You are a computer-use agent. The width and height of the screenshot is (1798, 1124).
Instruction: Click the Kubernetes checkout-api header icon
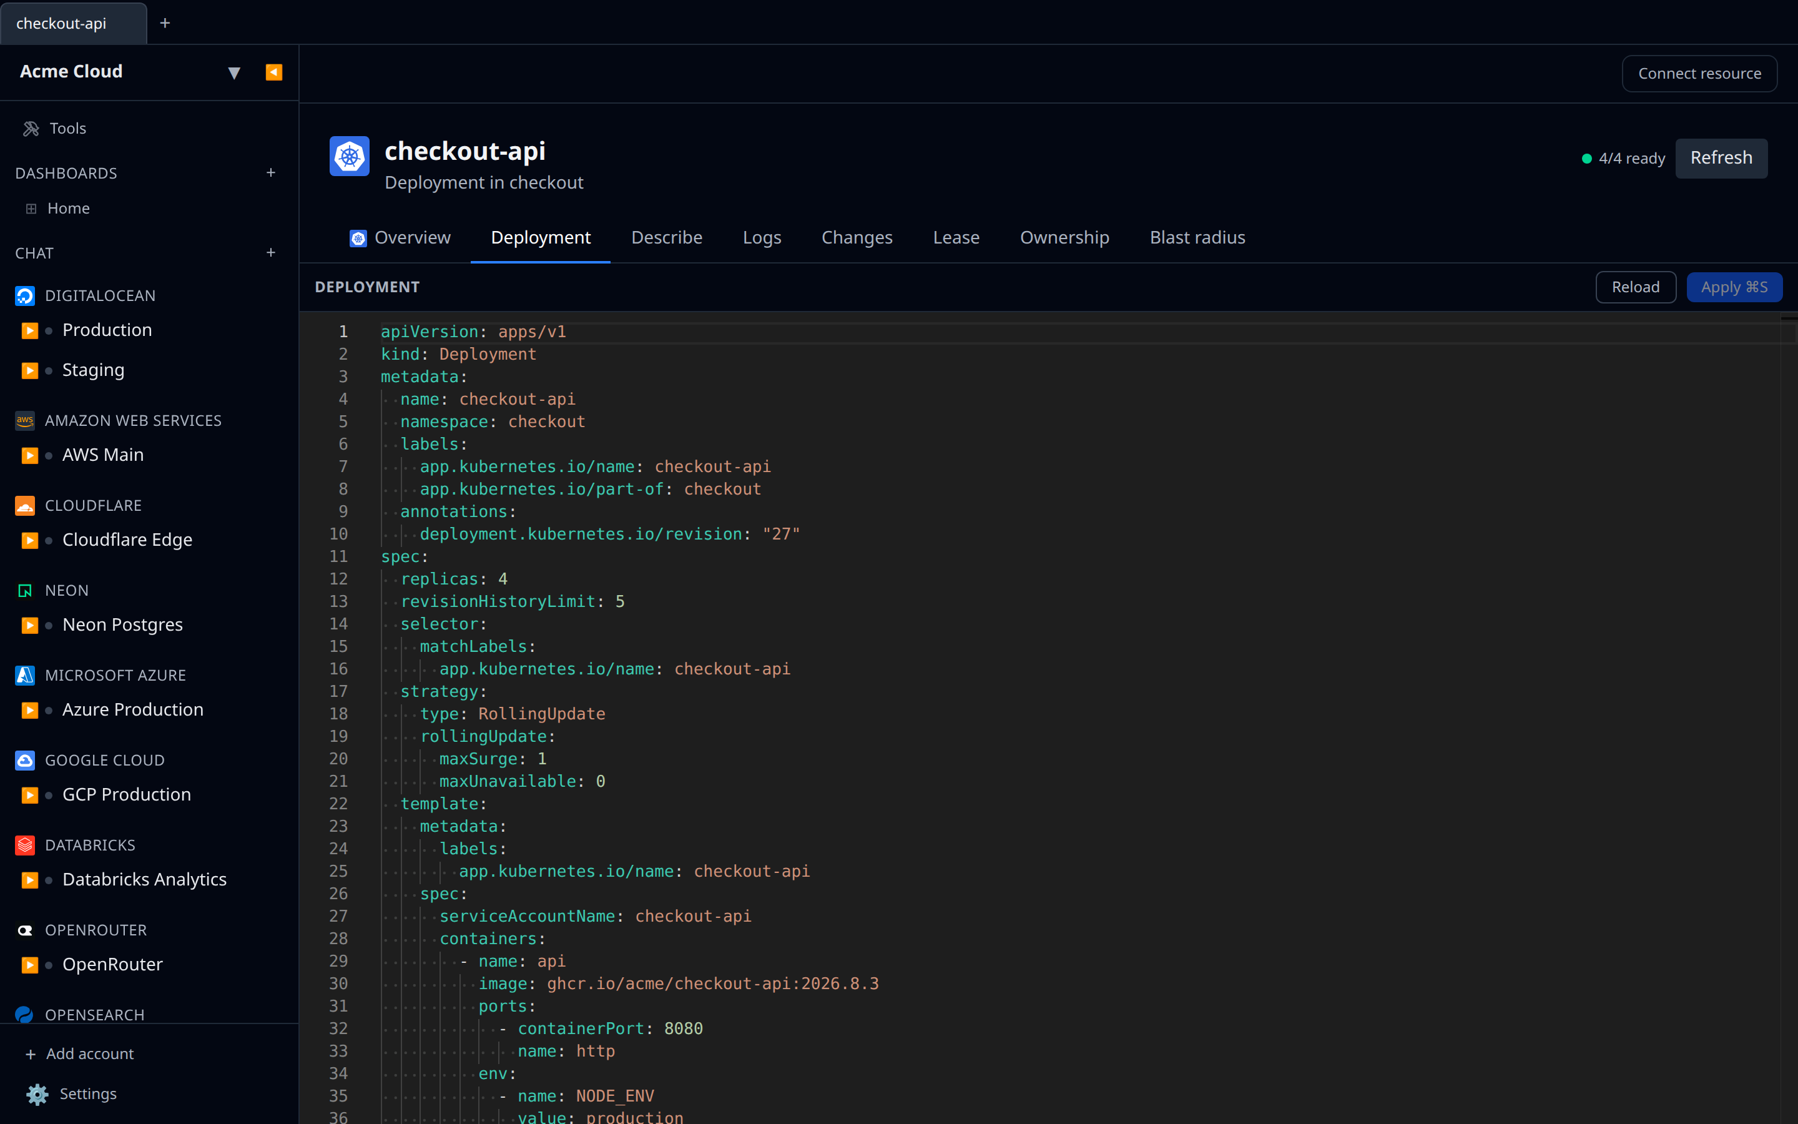tap(349, 156)
